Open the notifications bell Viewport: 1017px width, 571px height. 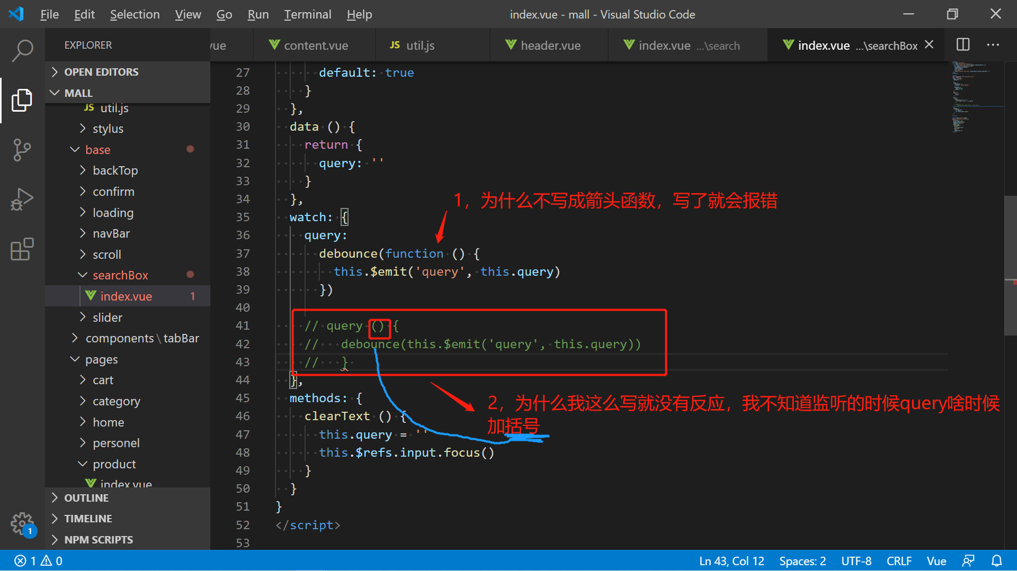(996, 561)
